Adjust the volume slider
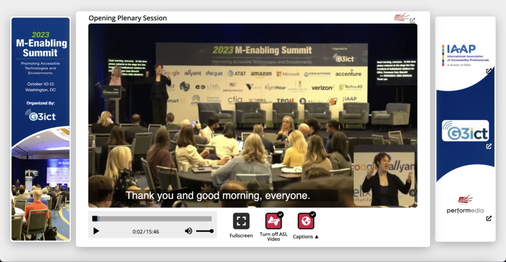The height and width of the screenshot is (262, 506). pyautogui.click(x=205, y=231)
